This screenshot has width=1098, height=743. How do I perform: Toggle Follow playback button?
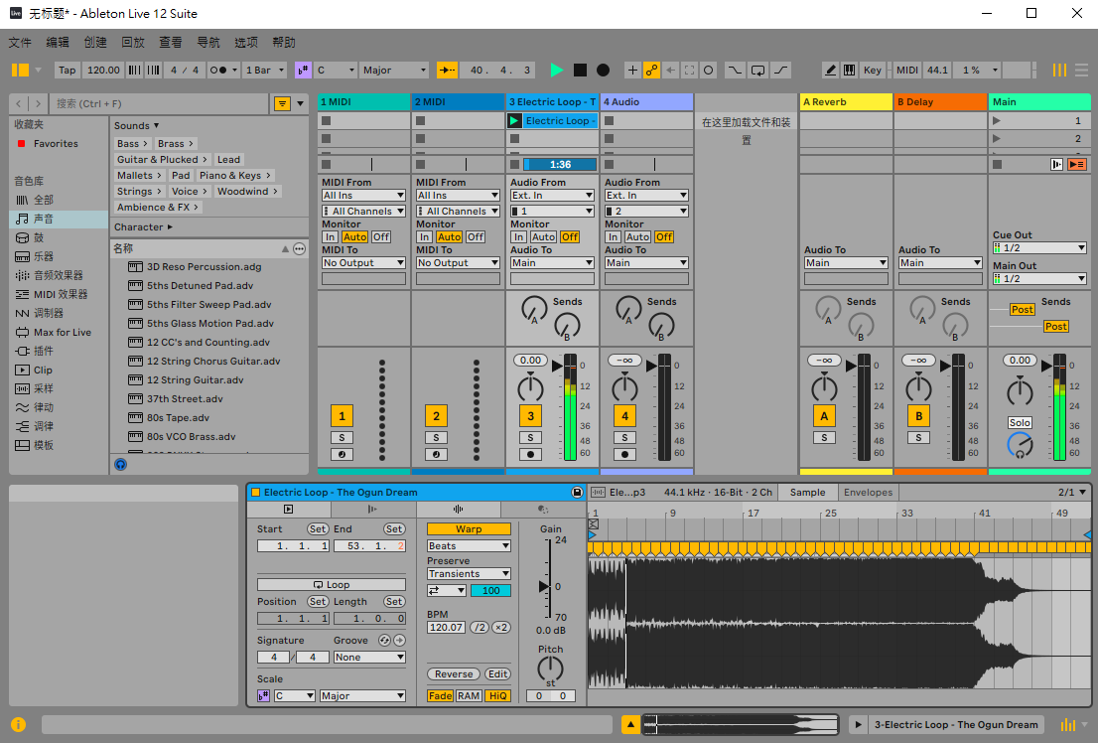point(447,71)
